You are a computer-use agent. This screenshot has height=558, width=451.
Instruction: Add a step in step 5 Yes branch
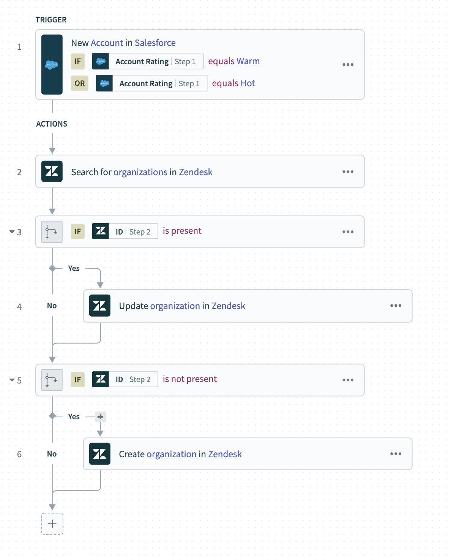[x=100, y=417]
